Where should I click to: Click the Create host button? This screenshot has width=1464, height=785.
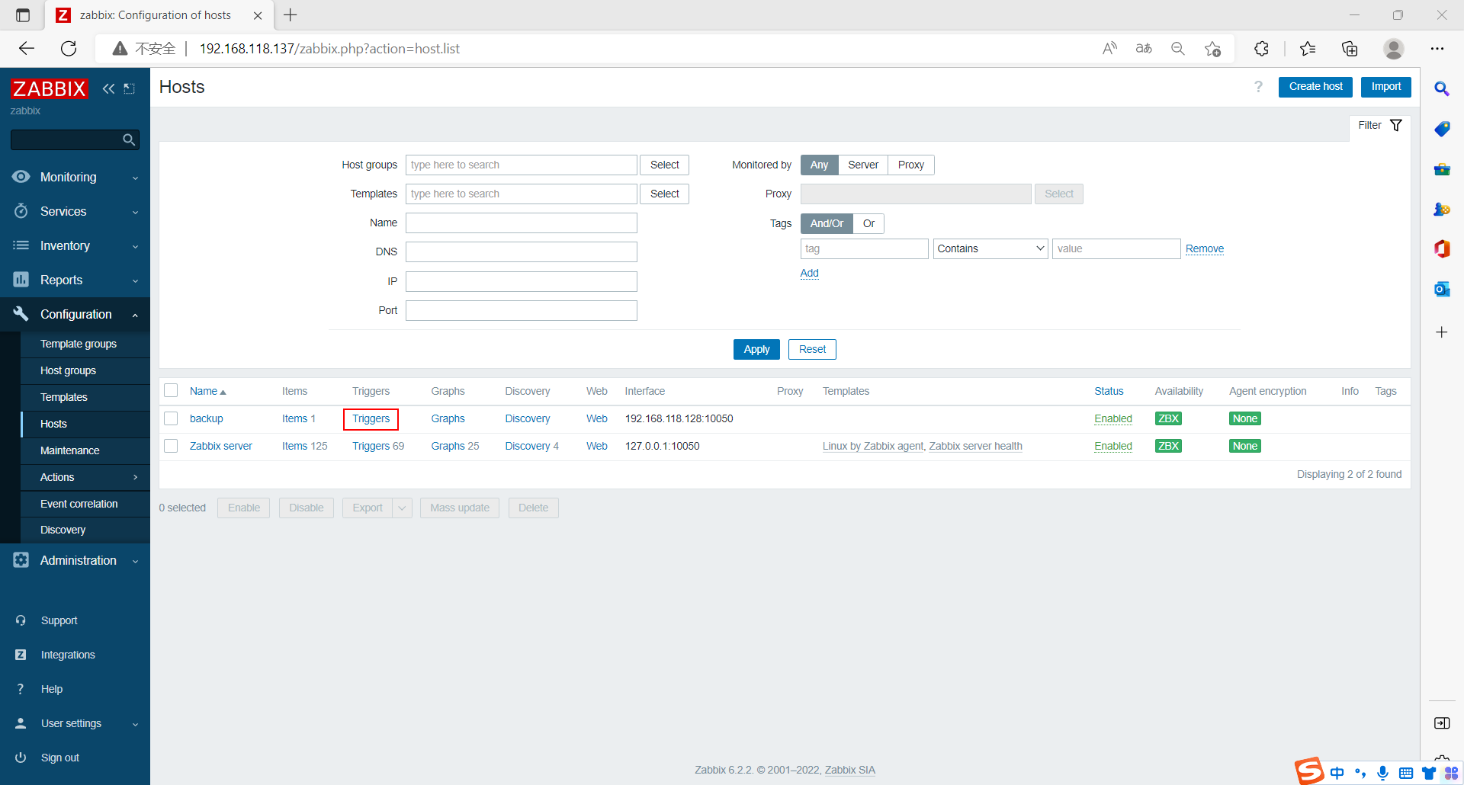pos(1315,87)
